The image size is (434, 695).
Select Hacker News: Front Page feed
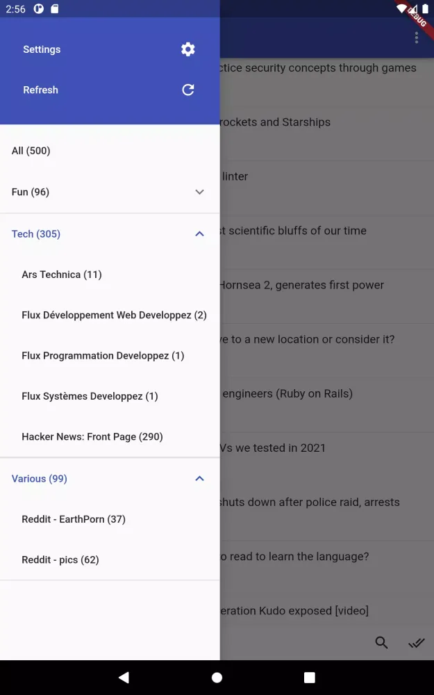pyautogui.click(x=92, y=436)
